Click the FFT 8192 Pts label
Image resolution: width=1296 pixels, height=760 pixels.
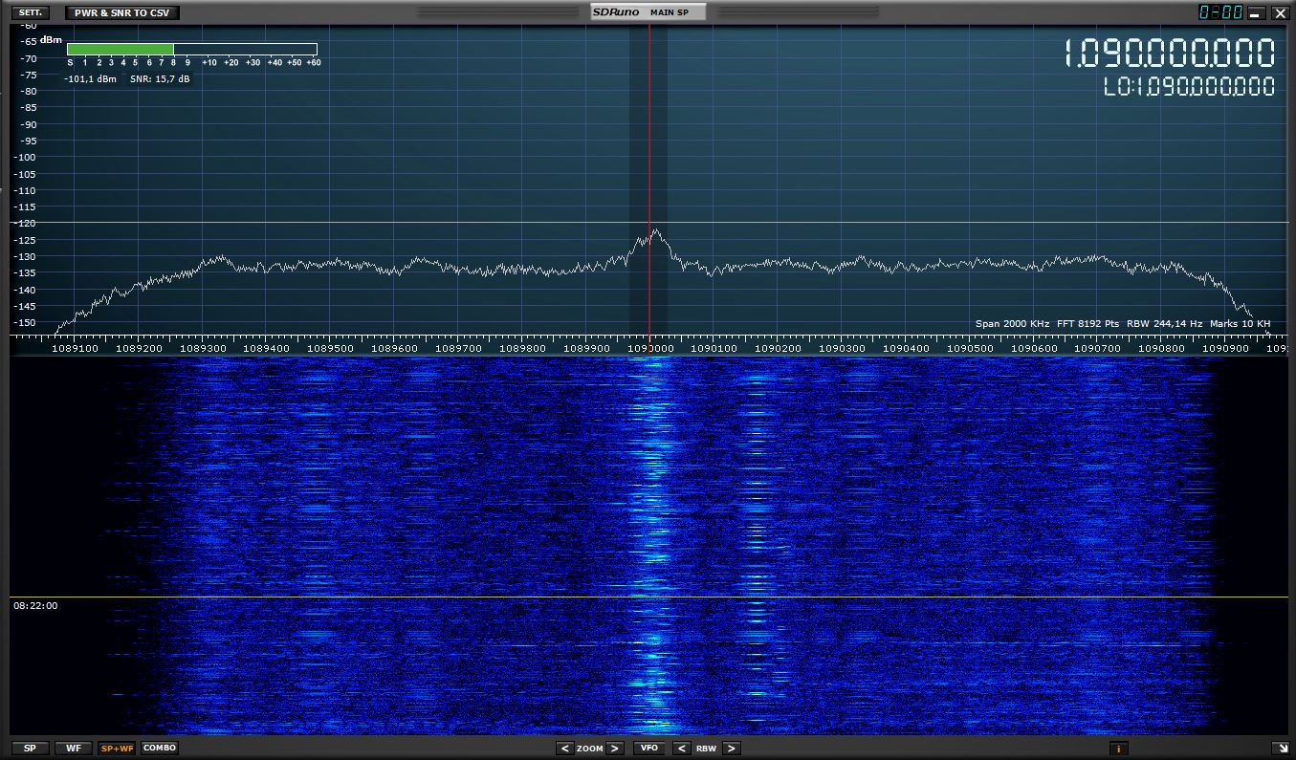[x=1087, y=324]
